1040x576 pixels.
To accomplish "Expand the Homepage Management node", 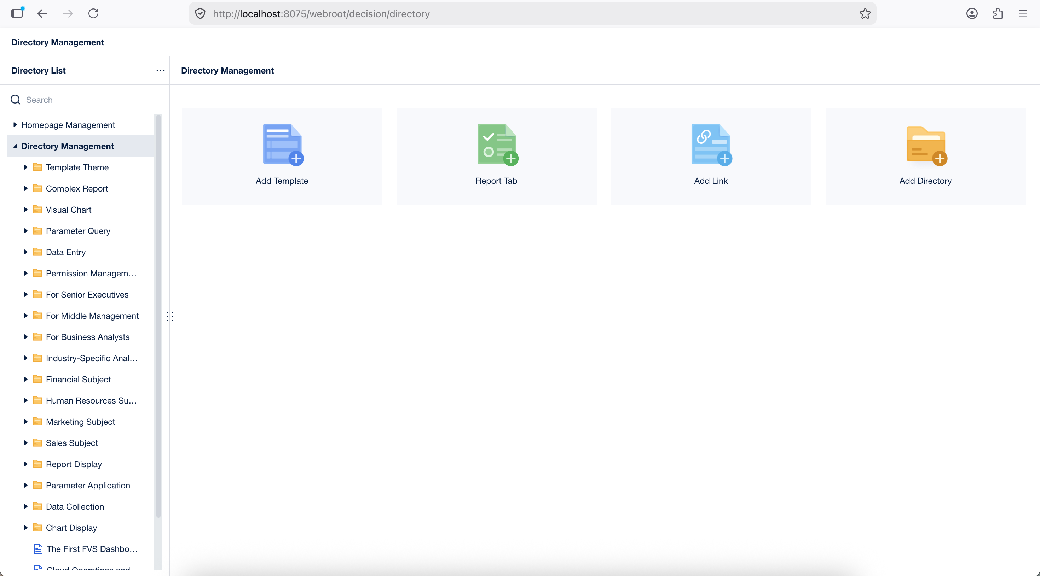I will (15, 125).
